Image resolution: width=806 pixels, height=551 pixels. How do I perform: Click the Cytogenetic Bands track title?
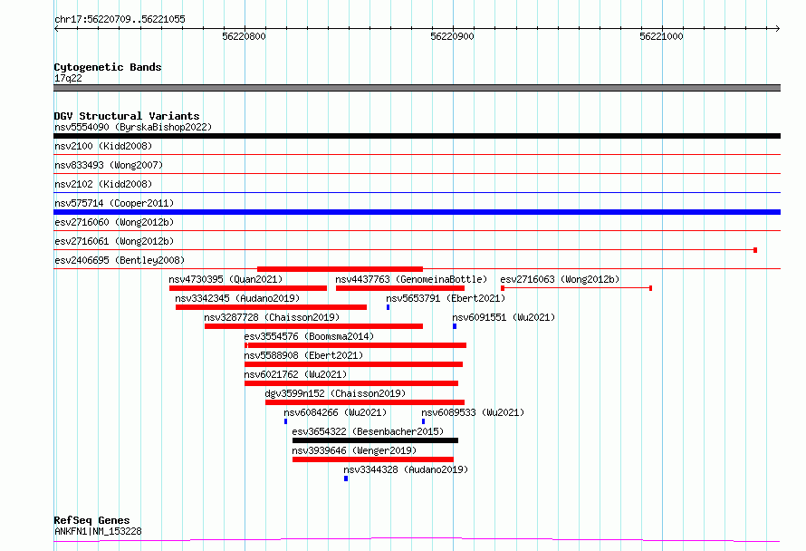click(108, 67)
